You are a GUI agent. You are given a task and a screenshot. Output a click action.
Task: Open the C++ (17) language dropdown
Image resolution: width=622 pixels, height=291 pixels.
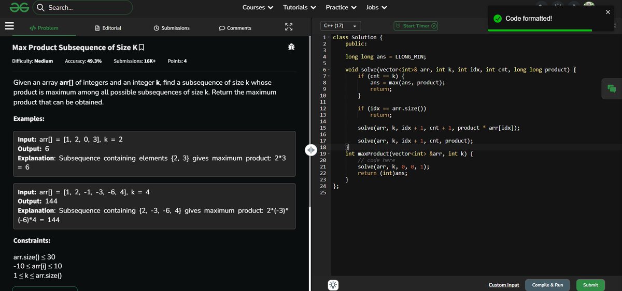pos(341,26)
